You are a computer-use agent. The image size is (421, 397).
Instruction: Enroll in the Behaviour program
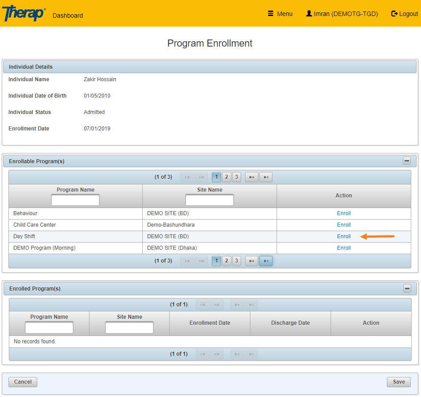pos(344,213)
